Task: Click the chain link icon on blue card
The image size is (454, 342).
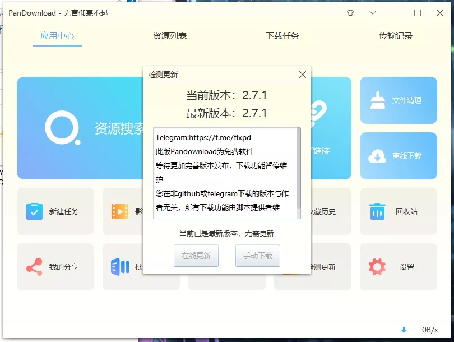Action: click(x=318, y=113)
